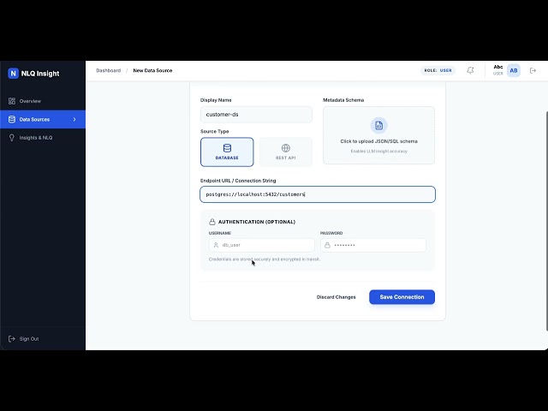Click the Metadata Schema label

pos(343,100)
